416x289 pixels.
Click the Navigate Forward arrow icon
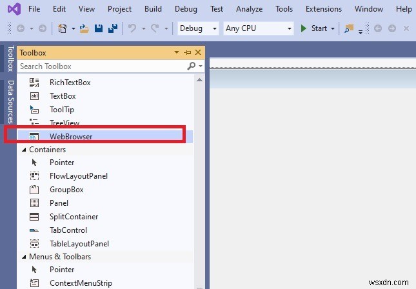tap(43, 28)
